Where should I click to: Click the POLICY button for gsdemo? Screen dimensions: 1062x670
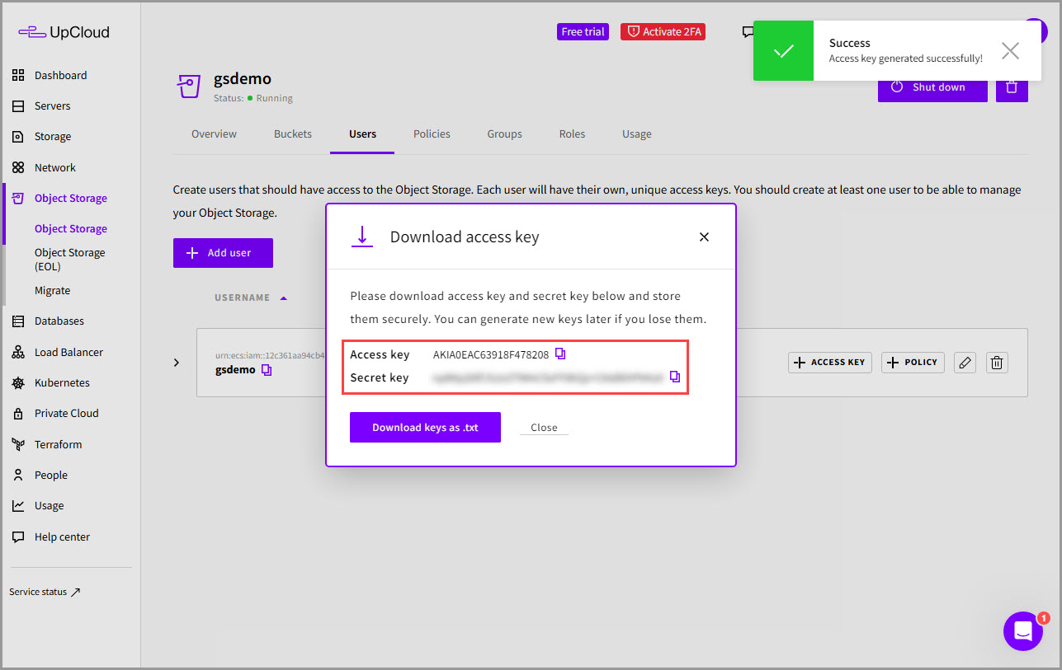[x=913, y=363]
